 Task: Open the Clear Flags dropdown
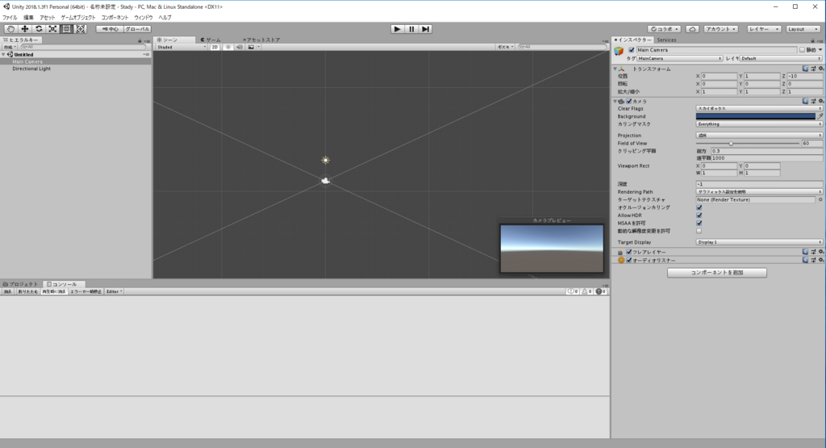tap(759, 109)
